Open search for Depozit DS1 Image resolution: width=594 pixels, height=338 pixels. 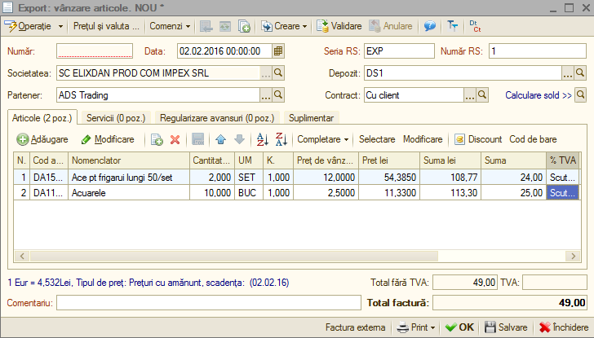580,73
